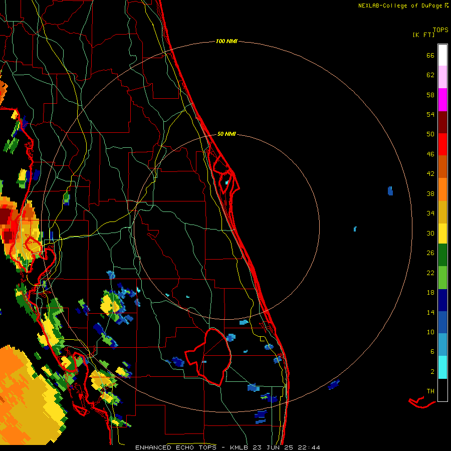Click the legend value 10
This screenshot has width=451, height=451.
[430, 332]
